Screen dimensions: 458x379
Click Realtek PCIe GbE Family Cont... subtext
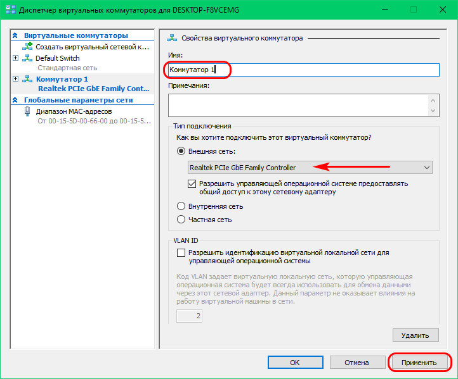pos(94,89)
